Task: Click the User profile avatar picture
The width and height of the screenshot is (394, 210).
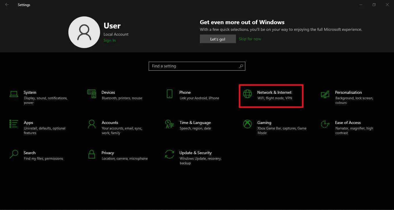Action: click(84, 32)
